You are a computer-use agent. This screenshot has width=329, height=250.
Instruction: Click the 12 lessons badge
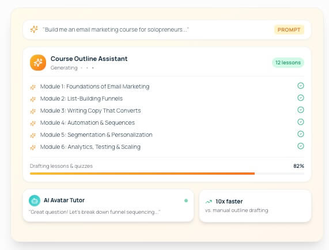[x=288, y=63]
